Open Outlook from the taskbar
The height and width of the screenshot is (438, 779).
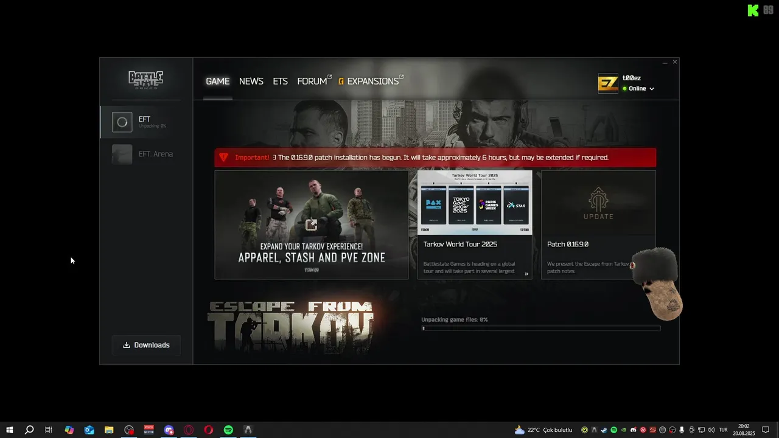(89, 430)
